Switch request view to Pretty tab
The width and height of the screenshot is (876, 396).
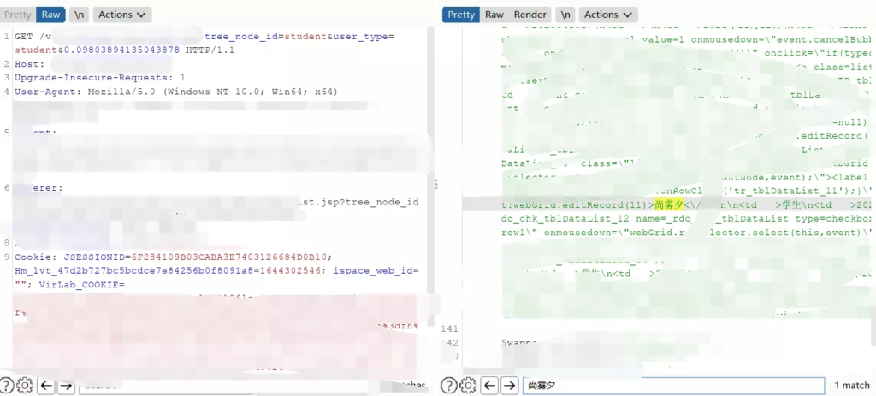tap(18, 15)
